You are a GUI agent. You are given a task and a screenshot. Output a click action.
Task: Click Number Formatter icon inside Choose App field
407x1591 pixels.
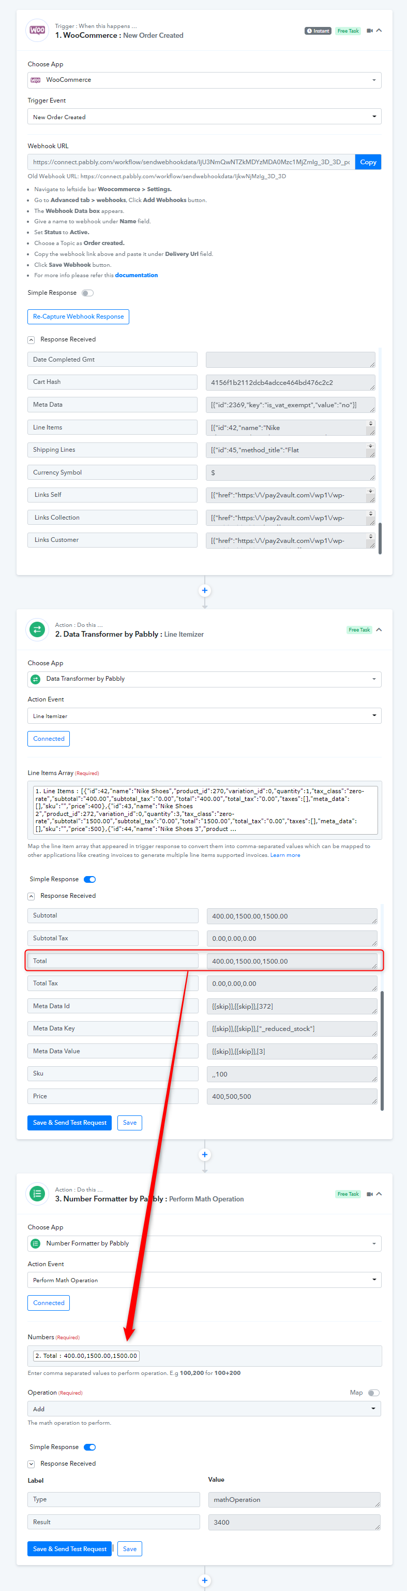click(36, 1244)
